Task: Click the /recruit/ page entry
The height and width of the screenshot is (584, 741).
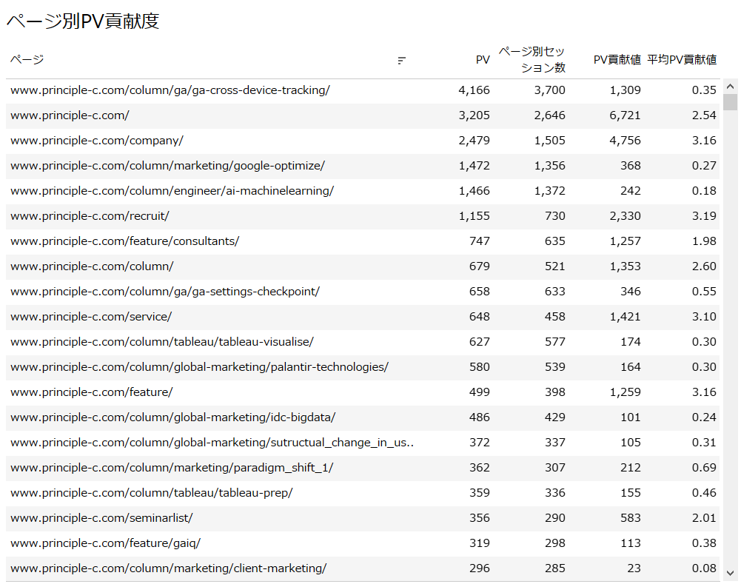Action: (90, 216)
